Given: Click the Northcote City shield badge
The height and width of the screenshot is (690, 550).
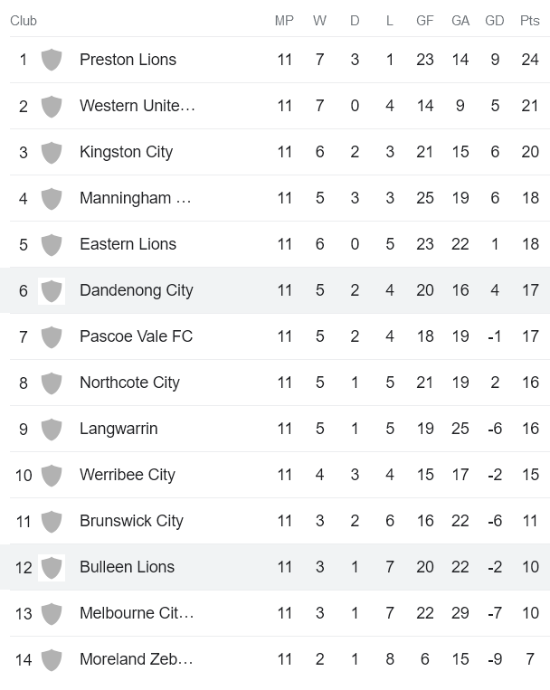Looking at the screenshot, I should [x=52, y=383].
